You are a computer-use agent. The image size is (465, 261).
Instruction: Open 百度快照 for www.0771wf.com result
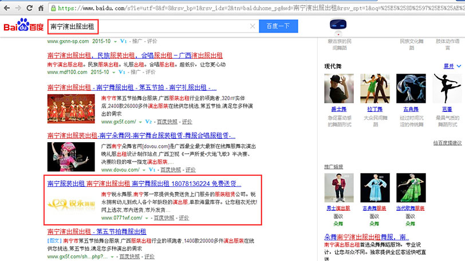[x=164, y=218]
